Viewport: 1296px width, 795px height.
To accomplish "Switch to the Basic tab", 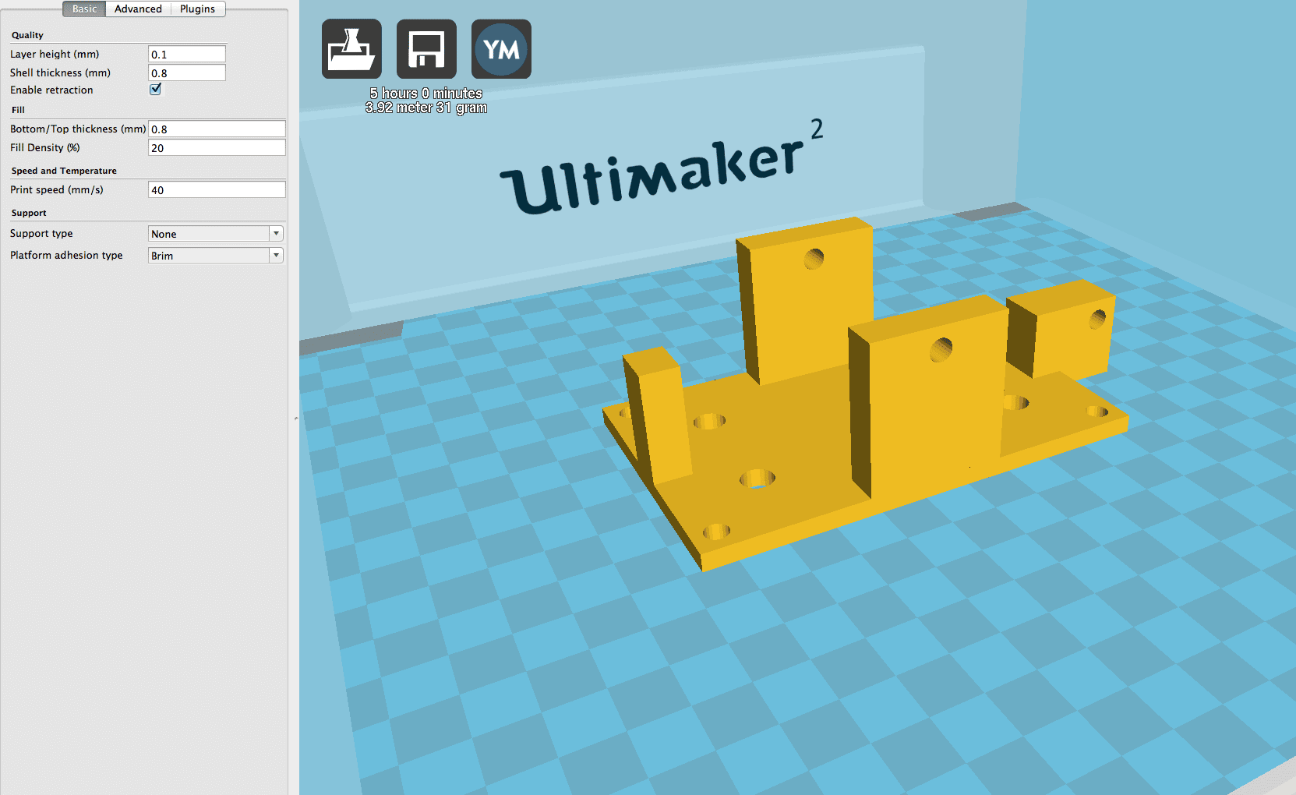I will [84, 9].
